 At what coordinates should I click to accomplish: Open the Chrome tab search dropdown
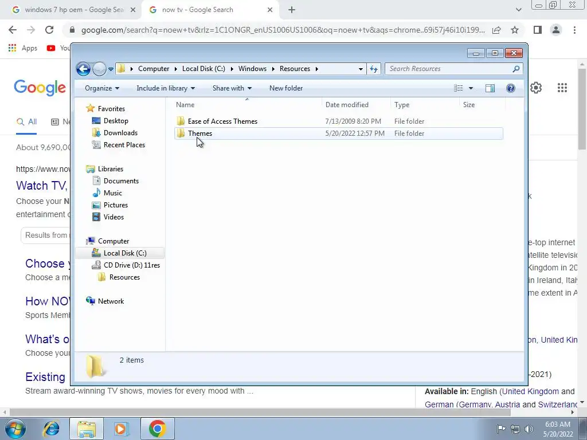518,10
